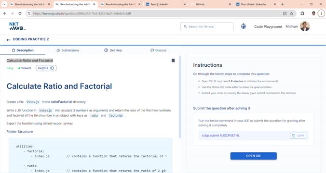Open the Discuss tab
The height and width of the screenshot is (173, 326).
click(159, 50)
